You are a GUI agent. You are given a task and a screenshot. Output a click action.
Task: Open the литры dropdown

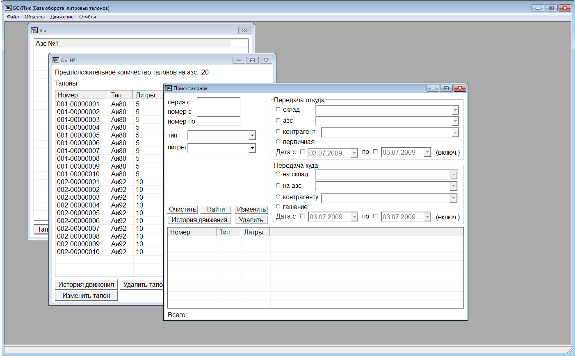click(x=252, y=148)
